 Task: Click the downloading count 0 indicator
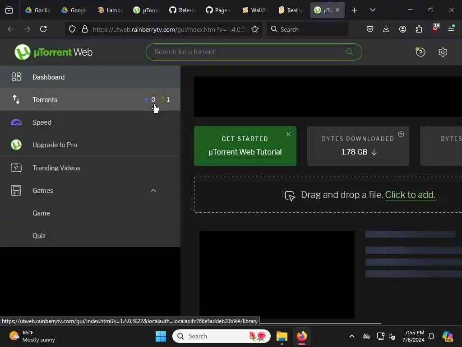pos(150,100)
